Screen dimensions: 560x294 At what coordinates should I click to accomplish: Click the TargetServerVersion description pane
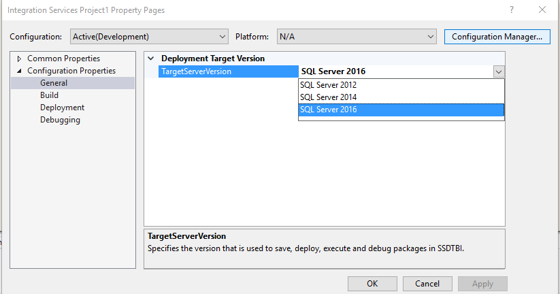tap(325, 248)
